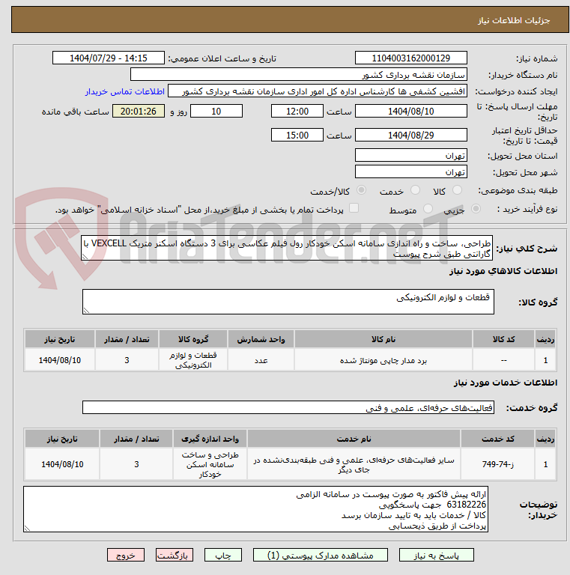Click goods cell برد مدار چاپی مونتاژ شده
570x575 pixels.
(383, 360)
